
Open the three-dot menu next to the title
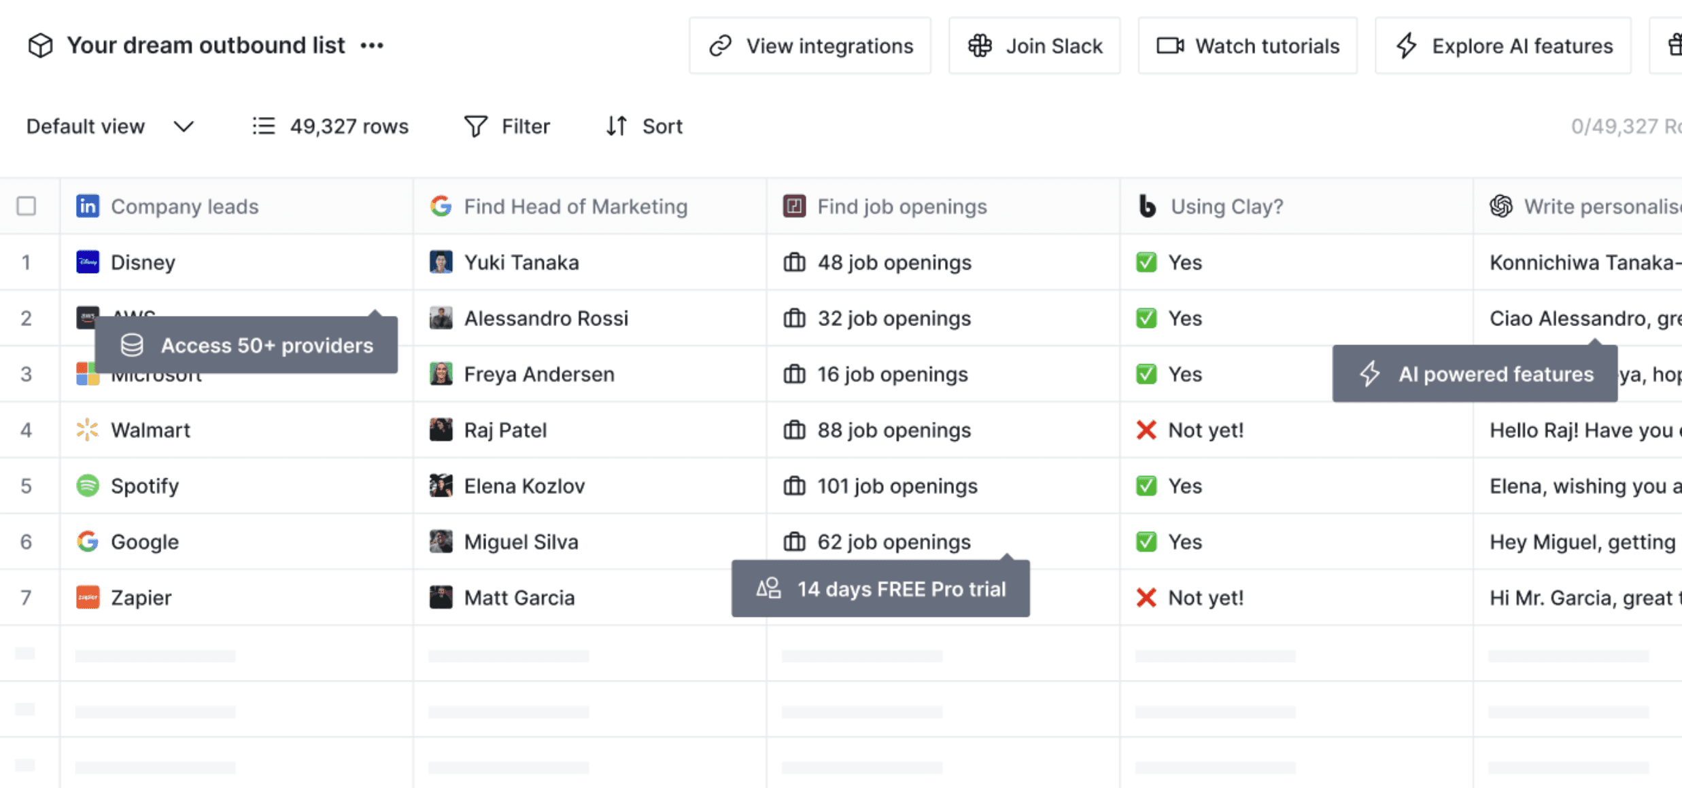click(372, 46)
